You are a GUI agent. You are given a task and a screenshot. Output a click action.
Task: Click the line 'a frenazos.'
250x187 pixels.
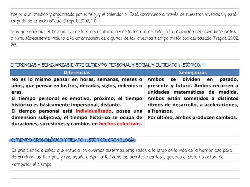point(160,111)
